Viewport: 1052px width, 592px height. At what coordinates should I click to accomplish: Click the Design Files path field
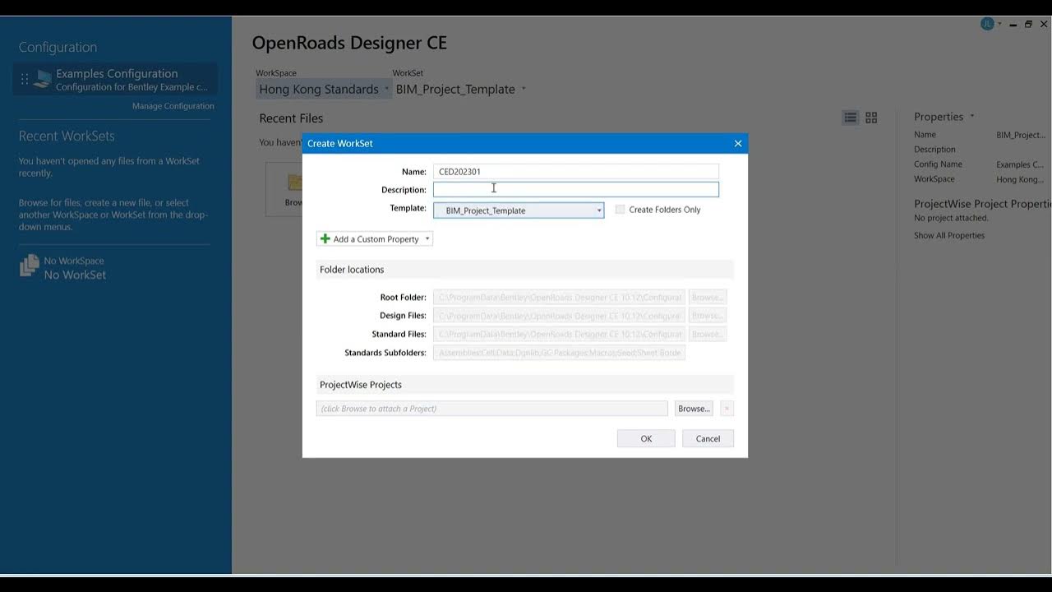(559, 316)
